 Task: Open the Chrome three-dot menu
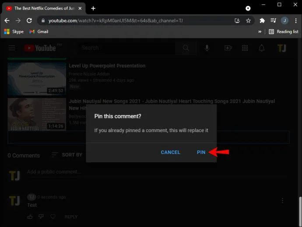(296, 21)
